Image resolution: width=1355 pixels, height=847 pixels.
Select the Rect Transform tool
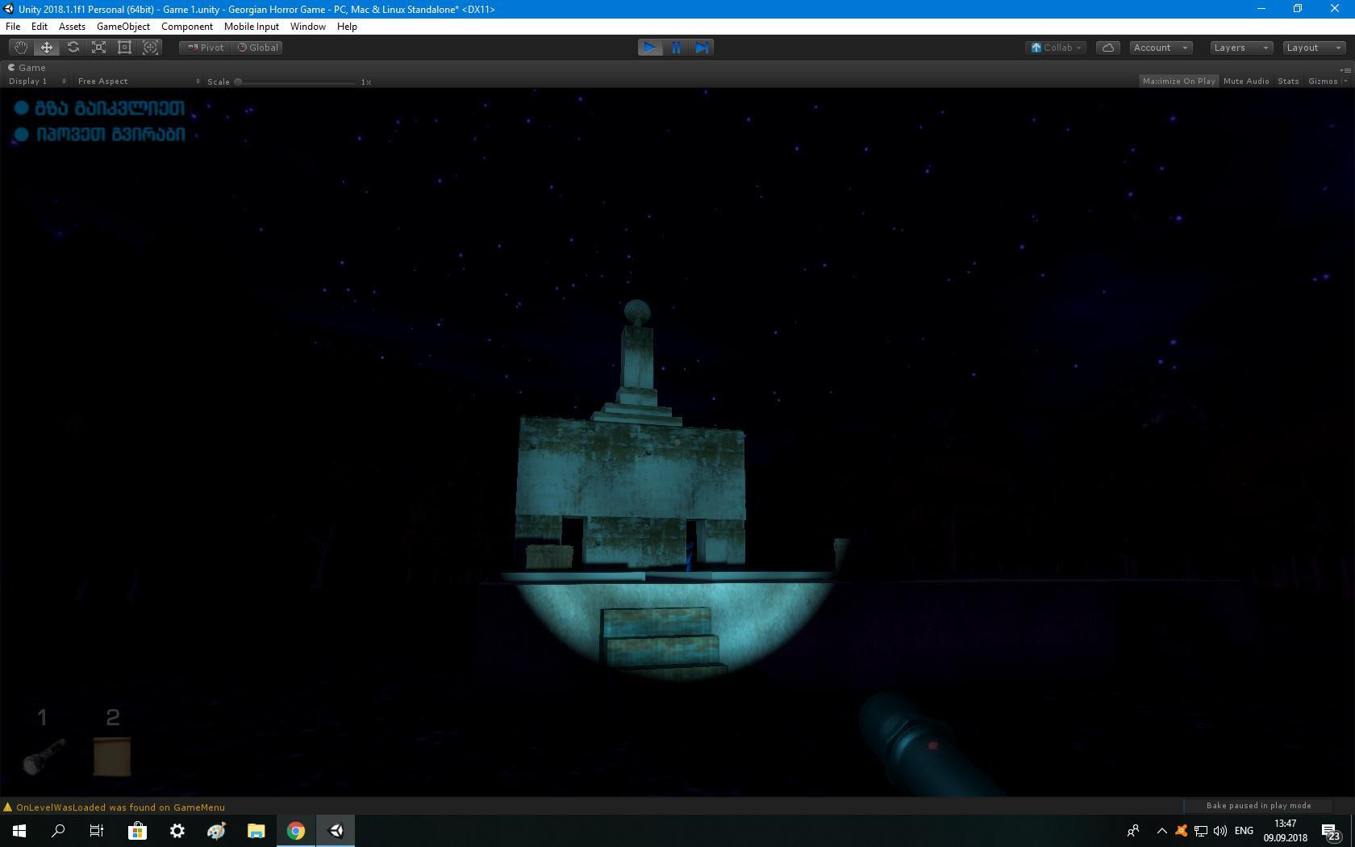(124, 48)
